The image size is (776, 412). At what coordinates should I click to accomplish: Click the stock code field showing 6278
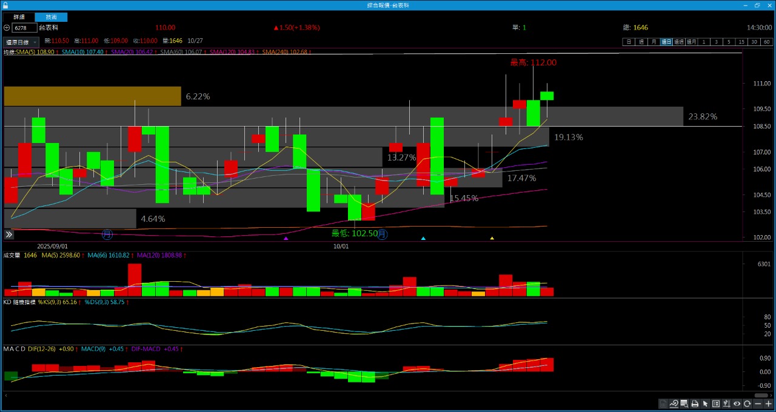24,28
